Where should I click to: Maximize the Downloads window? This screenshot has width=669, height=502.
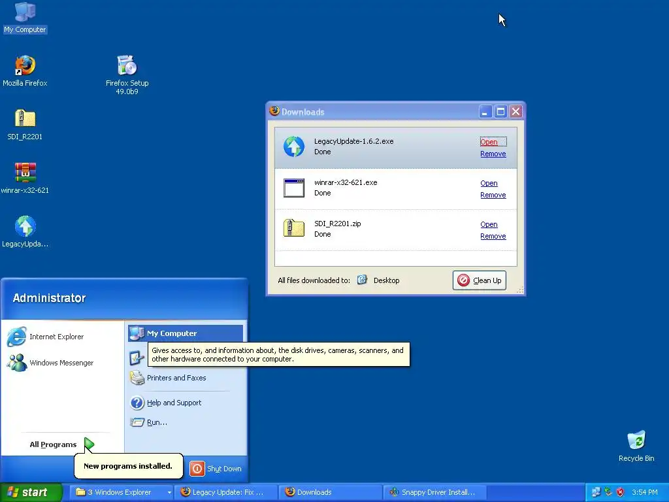point(500,112)
